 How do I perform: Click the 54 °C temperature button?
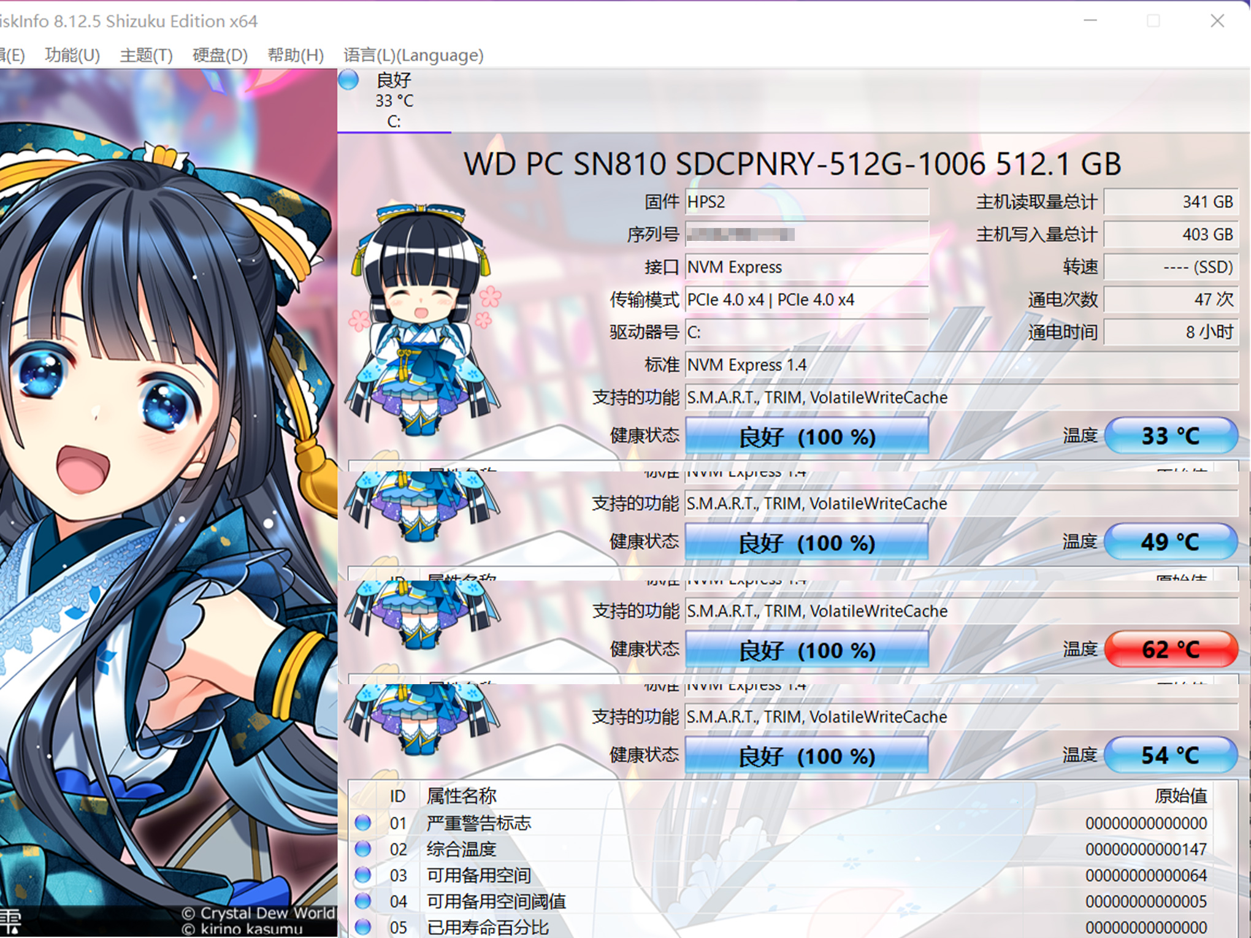[x=1171, y=755]
